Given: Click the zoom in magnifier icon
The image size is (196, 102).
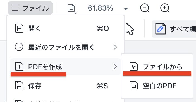Looking at the screenshot, I should pyautogui.click(x=165, y=8).
